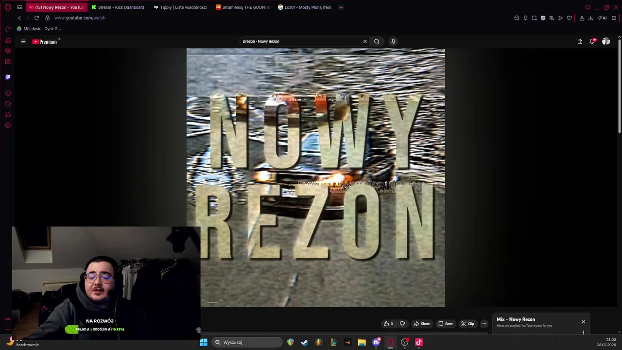Click the youtube.com/watch address bar
This screenshot has height=350, width=622.
pos(80,18)
